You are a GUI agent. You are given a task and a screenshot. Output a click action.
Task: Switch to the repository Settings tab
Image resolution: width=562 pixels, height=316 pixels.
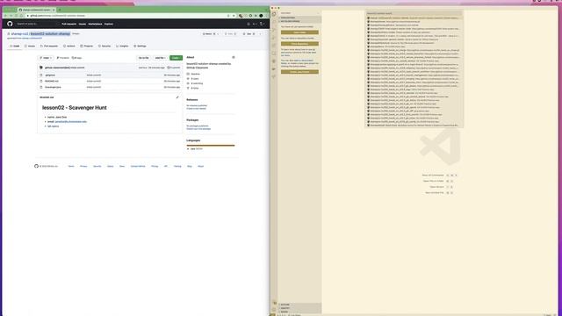pyautogui.click(x=140, y=47)
